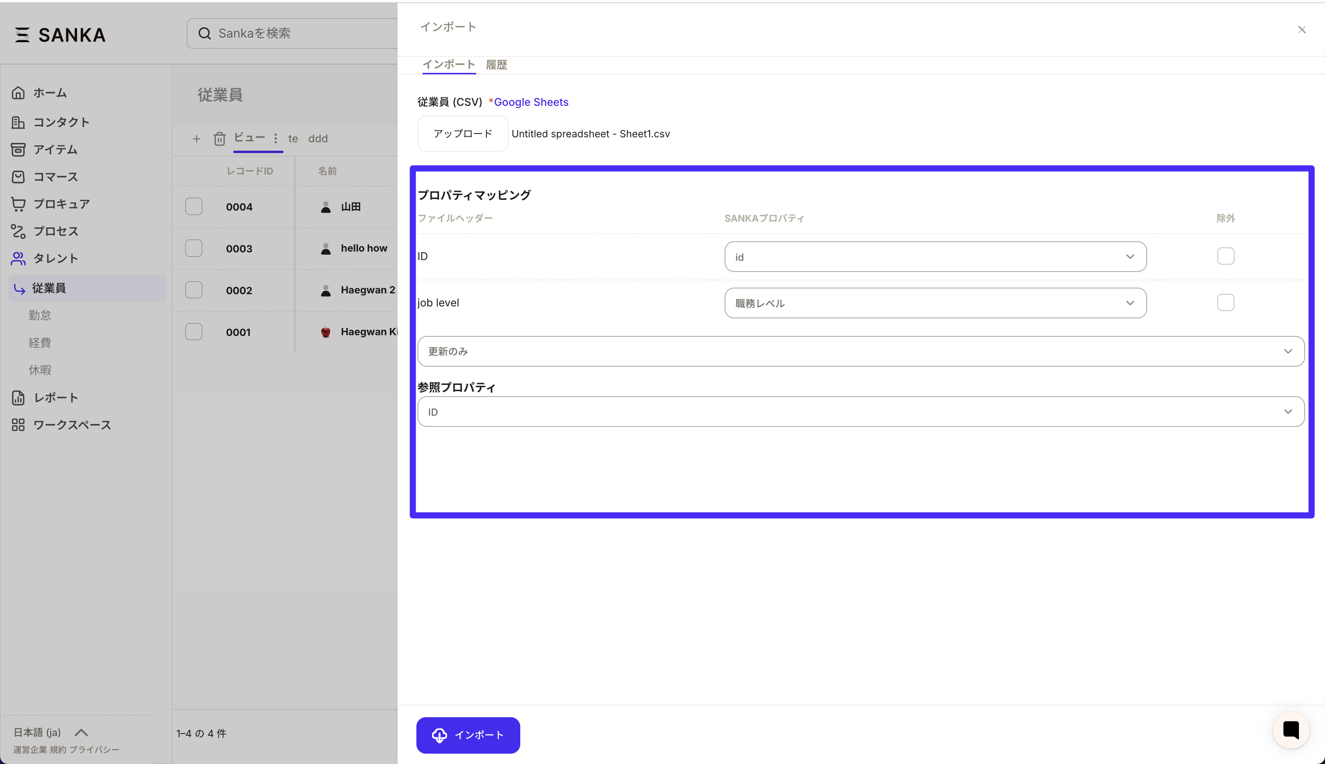Image resolution: width=1325 pixels, height=764 pixels.
Task: Open ワークスペース in the sidebar
Action: (x=72, y=425)
